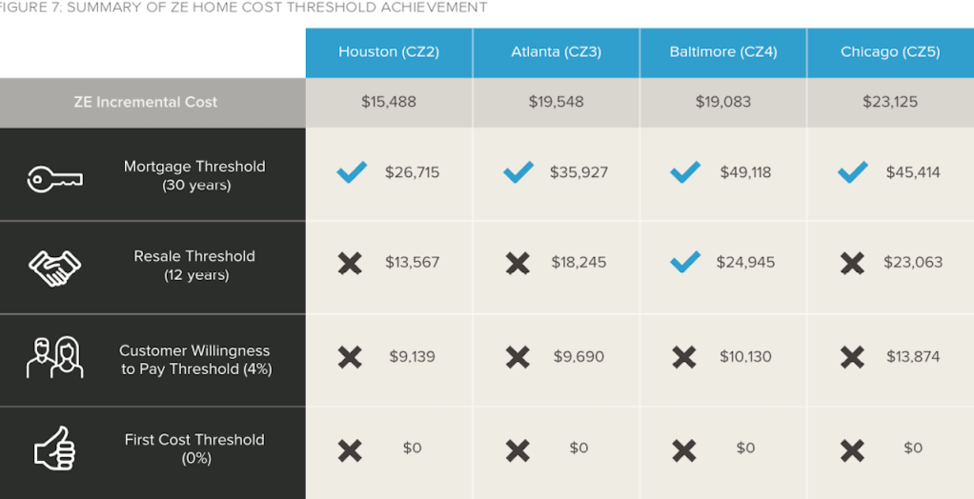
Task: Select the Baltimore (CZ4) column header
Action: (722, 52)
